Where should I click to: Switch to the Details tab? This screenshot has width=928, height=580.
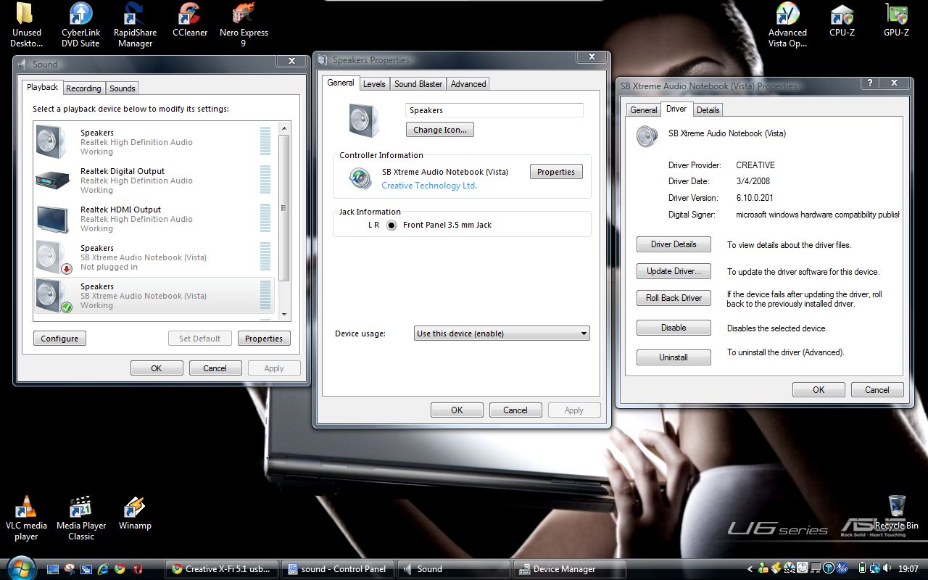[708, 110]
